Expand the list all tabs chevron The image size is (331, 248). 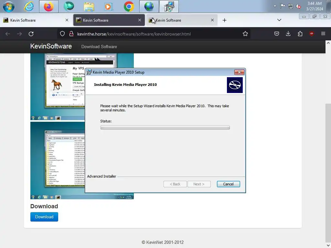click(x=279, y=20)
